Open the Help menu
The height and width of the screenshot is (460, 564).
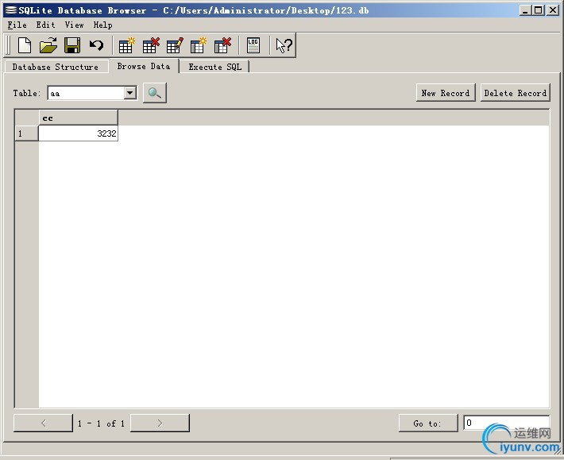tap(102, 25)
